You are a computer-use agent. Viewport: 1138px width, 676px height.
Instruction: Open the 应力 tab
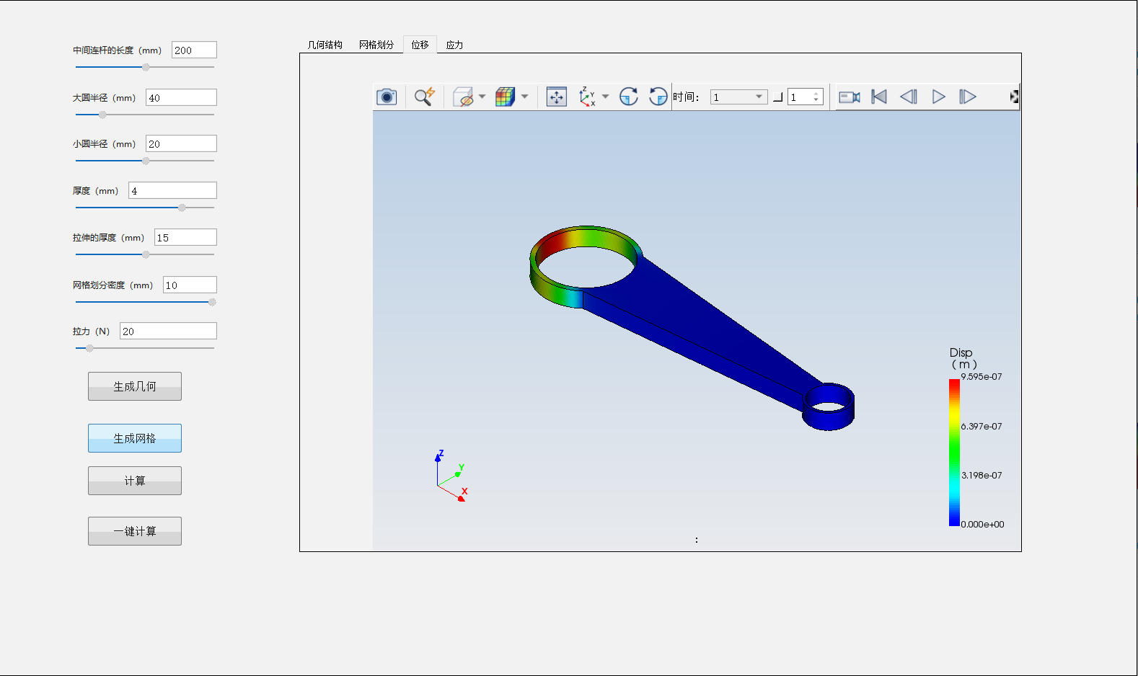[454, 45]
